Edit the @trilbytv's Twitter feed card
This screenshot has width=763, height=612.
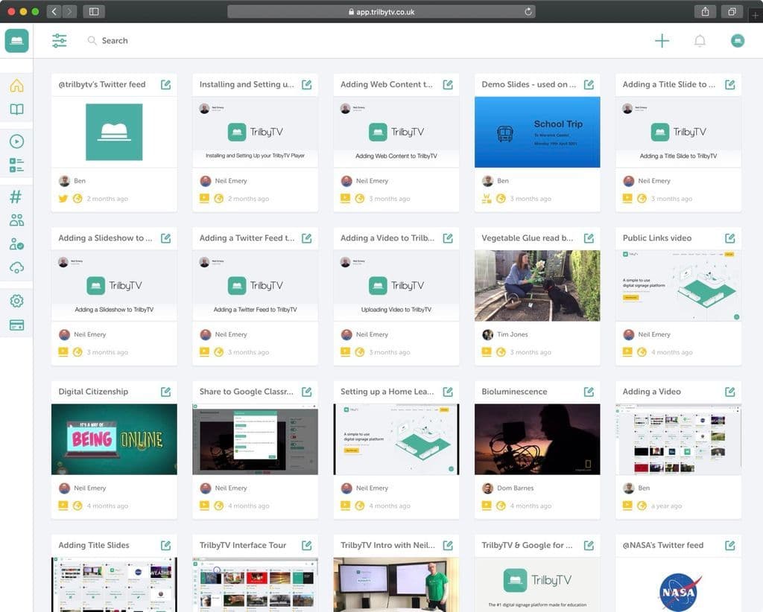coord(166,85)
